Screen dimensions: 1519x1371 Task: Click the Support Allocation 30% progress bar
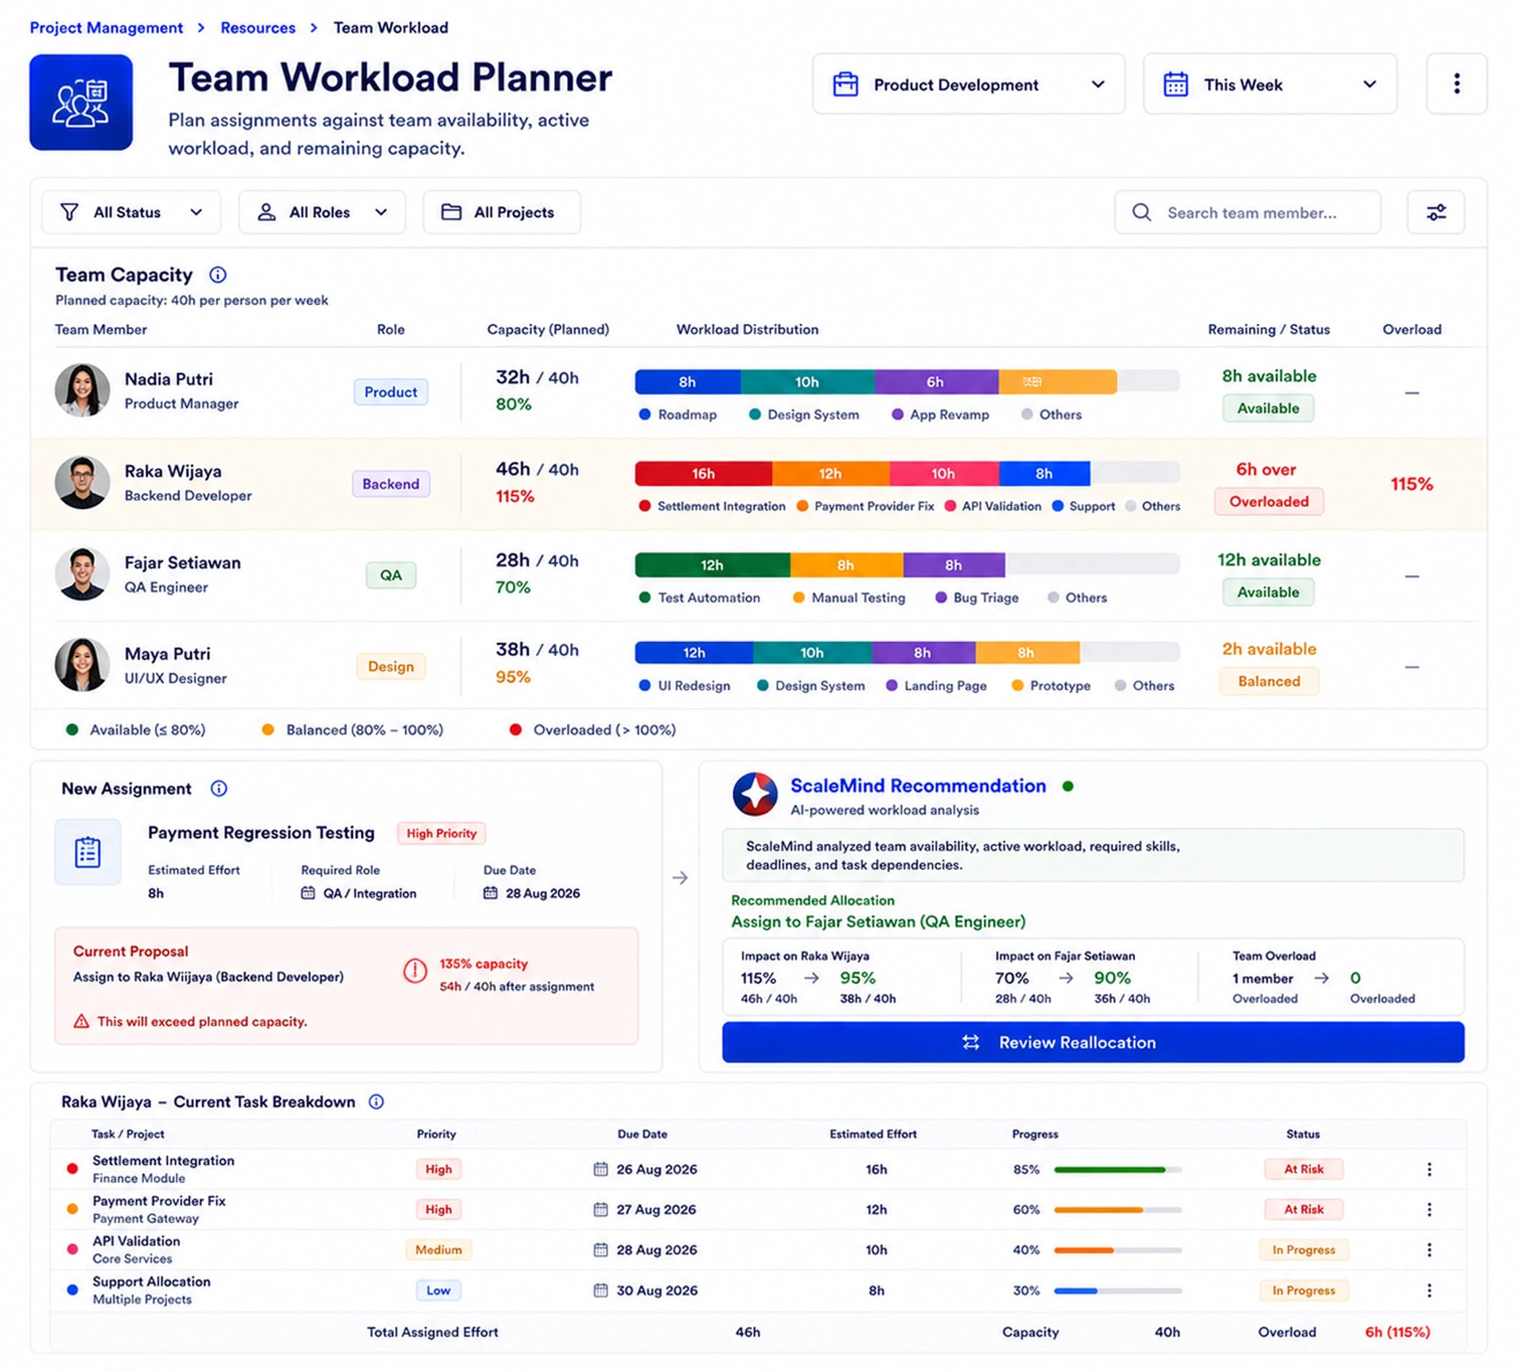click(x=1118, y=1291)
